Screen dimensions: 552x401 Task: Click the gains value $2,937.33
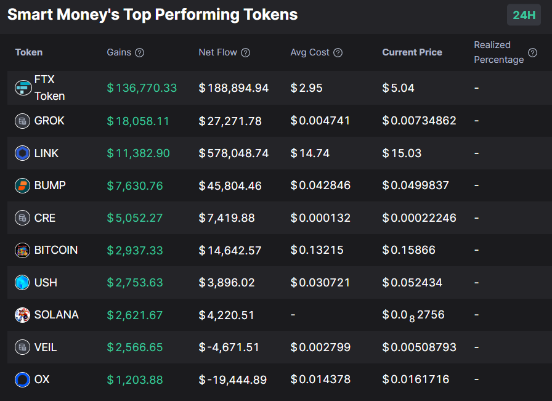[135, 250]
